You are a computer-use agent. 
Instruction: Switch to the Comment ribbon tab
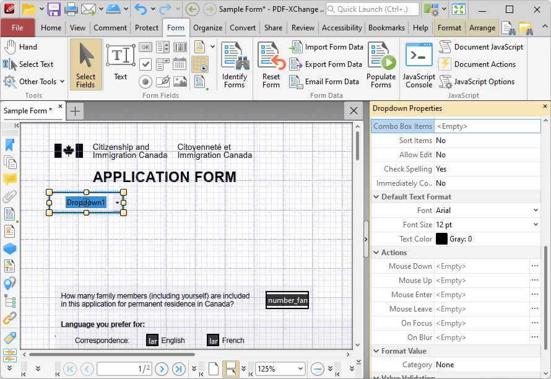[110, 28]
